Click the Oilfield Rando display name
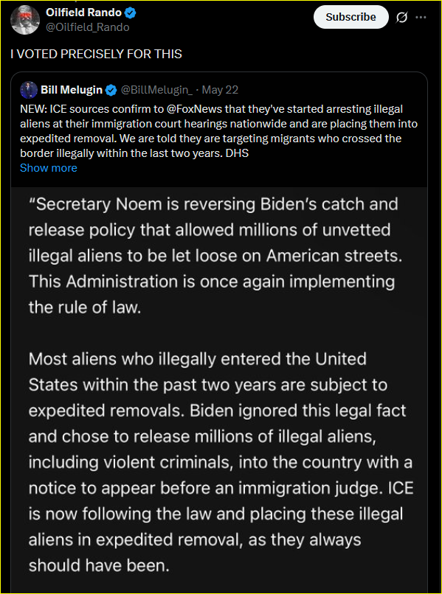This screenshot has height=594, width=442. 83,13
